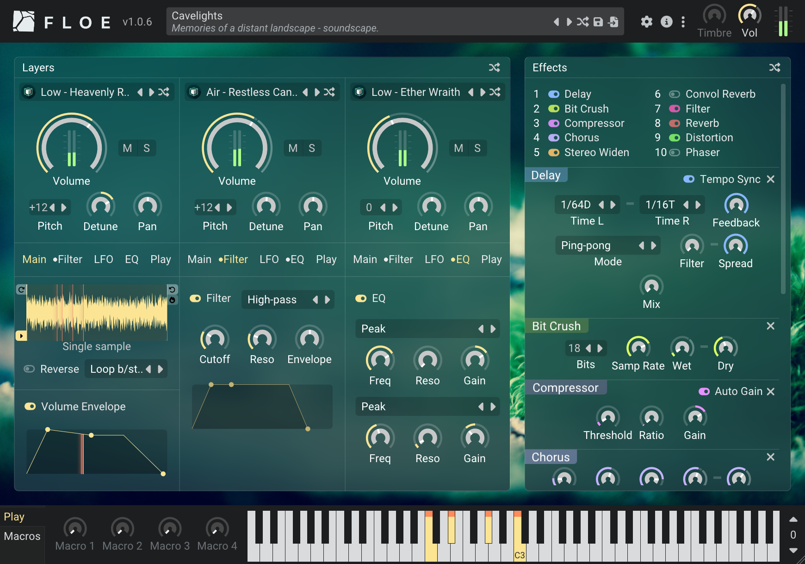Disable the Chorus effect in the list
The width and height of the screenshot is (805, 564).
553,138
